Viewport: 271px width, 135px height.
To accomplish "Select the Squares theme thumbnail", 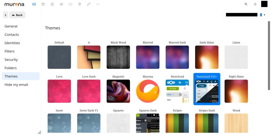I will (x=118, y=123).
